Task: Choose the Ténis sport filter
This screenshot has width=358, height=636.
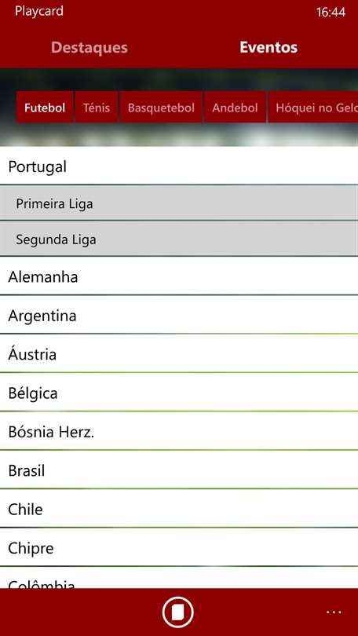Action: pos(97,107)
